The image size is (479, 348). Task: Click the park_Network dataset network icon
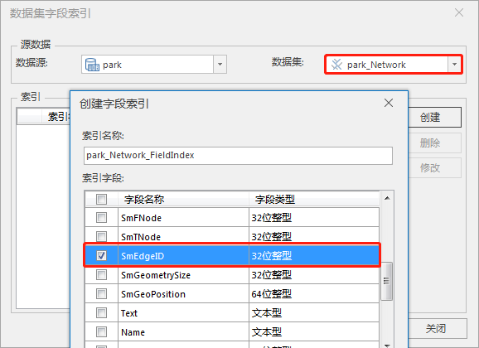[x=336, y=64]
